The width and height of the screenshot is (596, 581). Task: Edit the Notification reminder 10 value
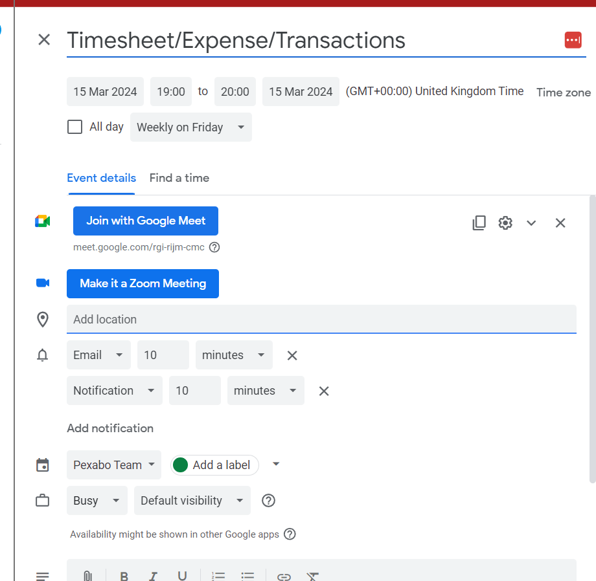coord(194,391)
